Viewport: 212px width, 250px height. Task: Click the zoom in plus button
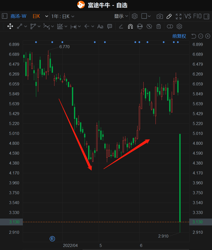pos(208,36)
